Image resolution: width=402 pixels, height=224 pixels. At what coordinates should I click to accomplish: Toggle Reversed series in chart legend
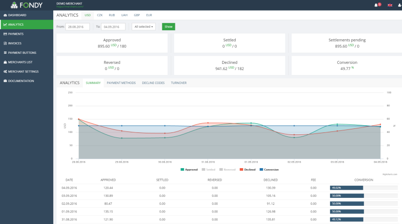[x=228, y=170]
